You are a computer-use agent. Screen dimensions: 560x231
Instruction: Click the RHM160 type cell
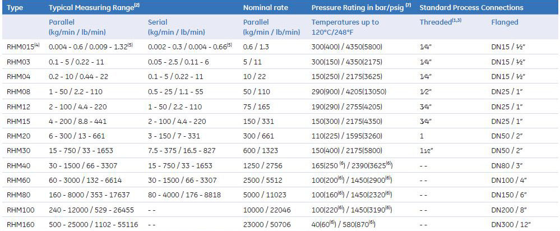point(20,225)
